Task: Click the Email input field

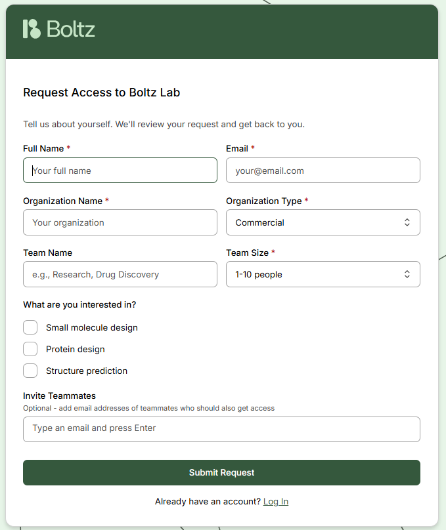Action: (x=323, y=171)
